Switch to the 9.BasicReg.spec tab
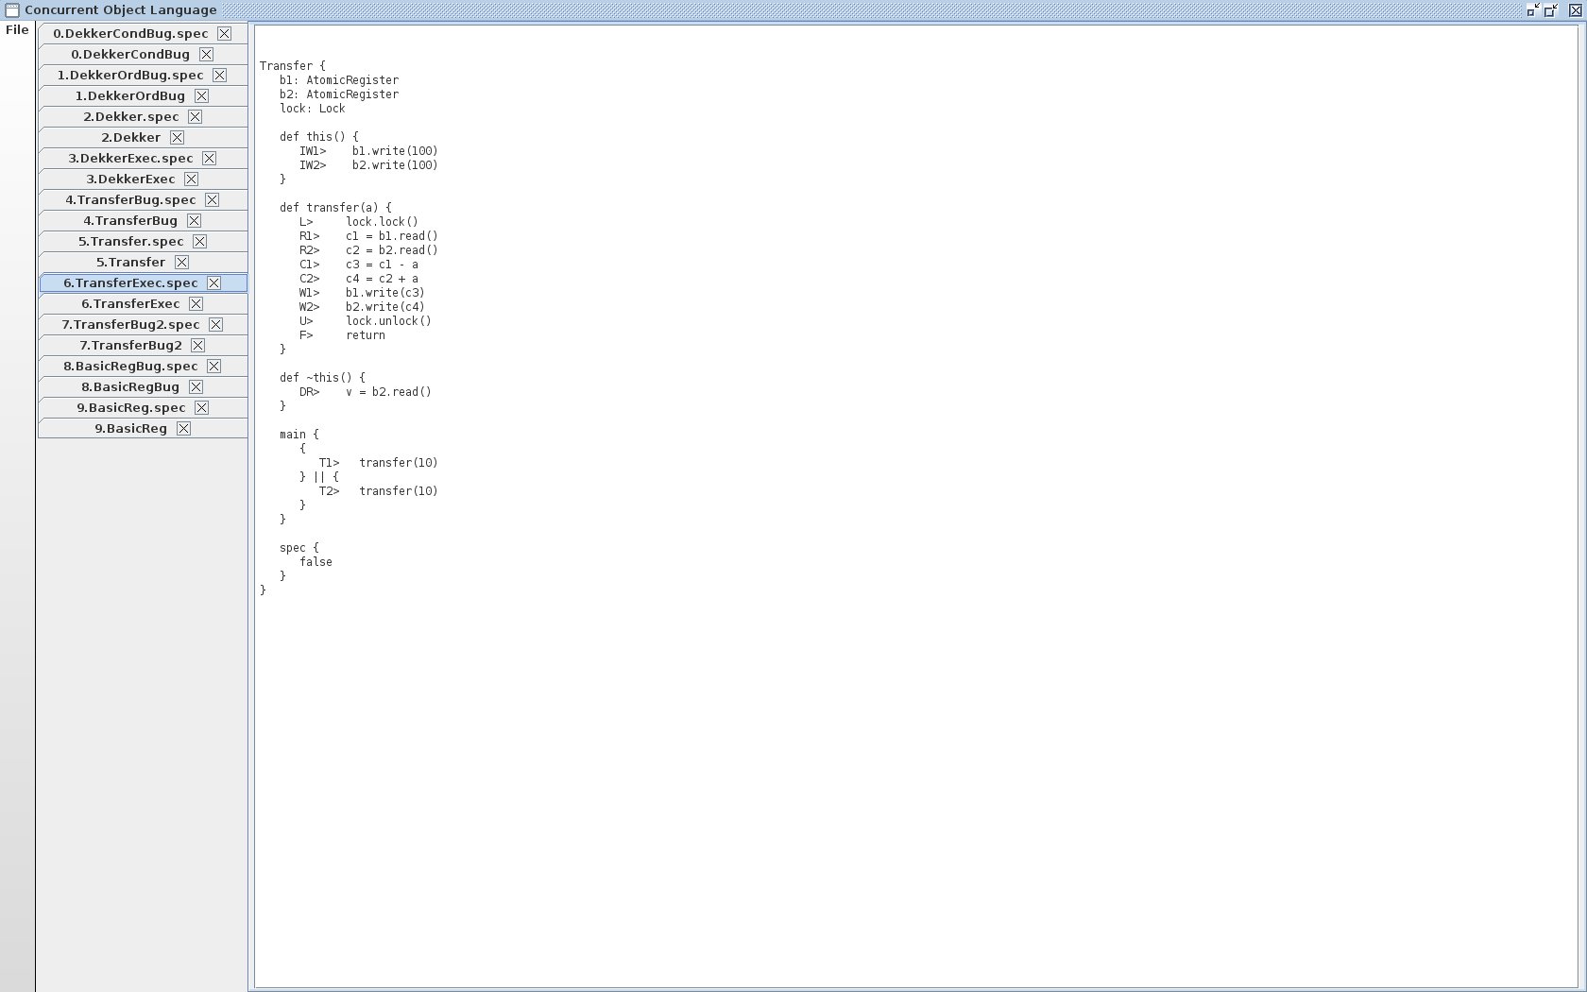The image size is (1587, 992). pyautogui.click(x=130, y=407)
